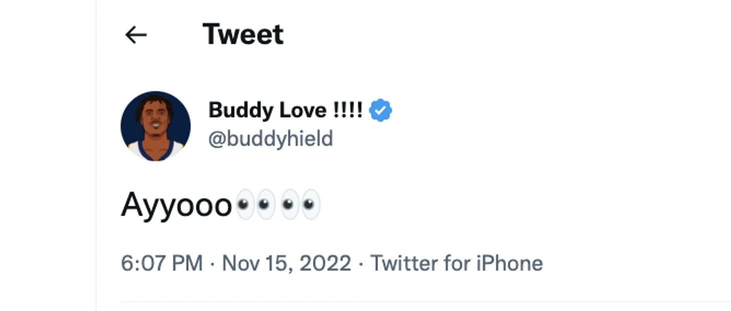Select the Ayyooo tweet text
731x311 pixels.
coord(176,205)
